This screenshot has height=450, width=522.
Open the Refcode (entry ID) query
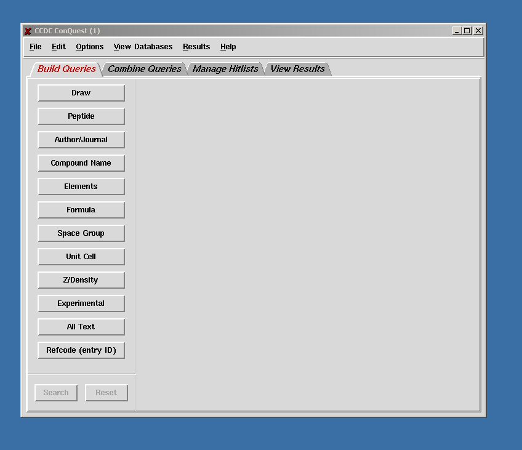81,350
